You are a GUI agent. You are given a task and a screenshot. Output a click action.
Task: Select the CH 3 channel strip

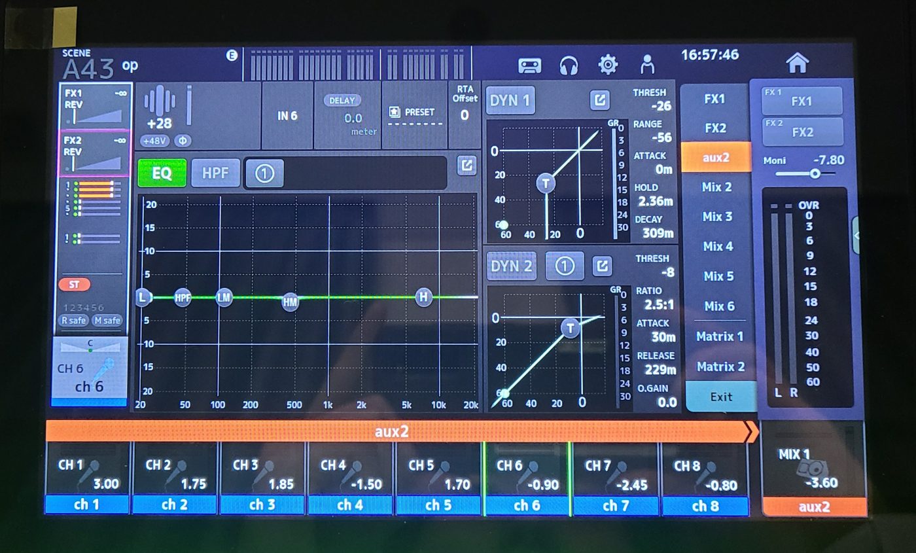262,478
